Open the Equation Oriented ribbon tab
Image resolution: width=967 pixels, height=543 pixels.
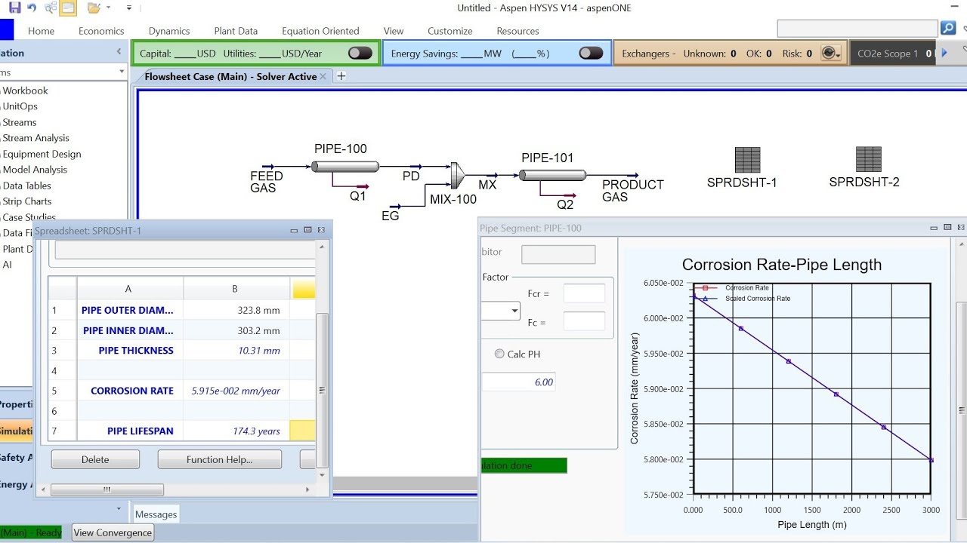320,31
